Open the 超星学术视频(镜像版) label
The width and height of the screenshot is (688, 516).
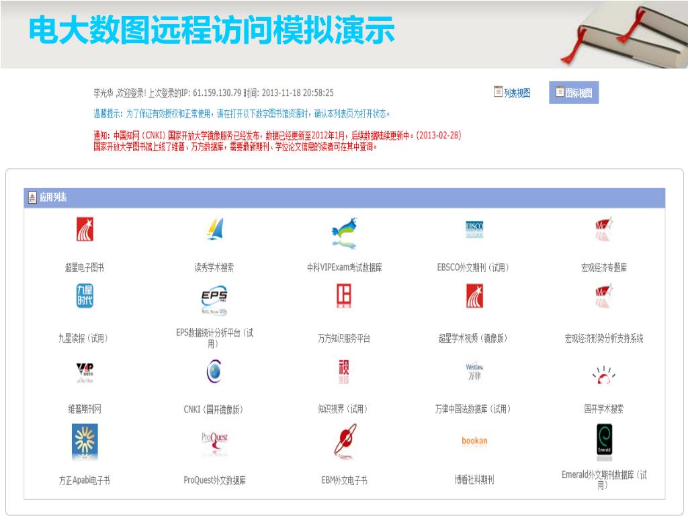[x=474, y=339]
